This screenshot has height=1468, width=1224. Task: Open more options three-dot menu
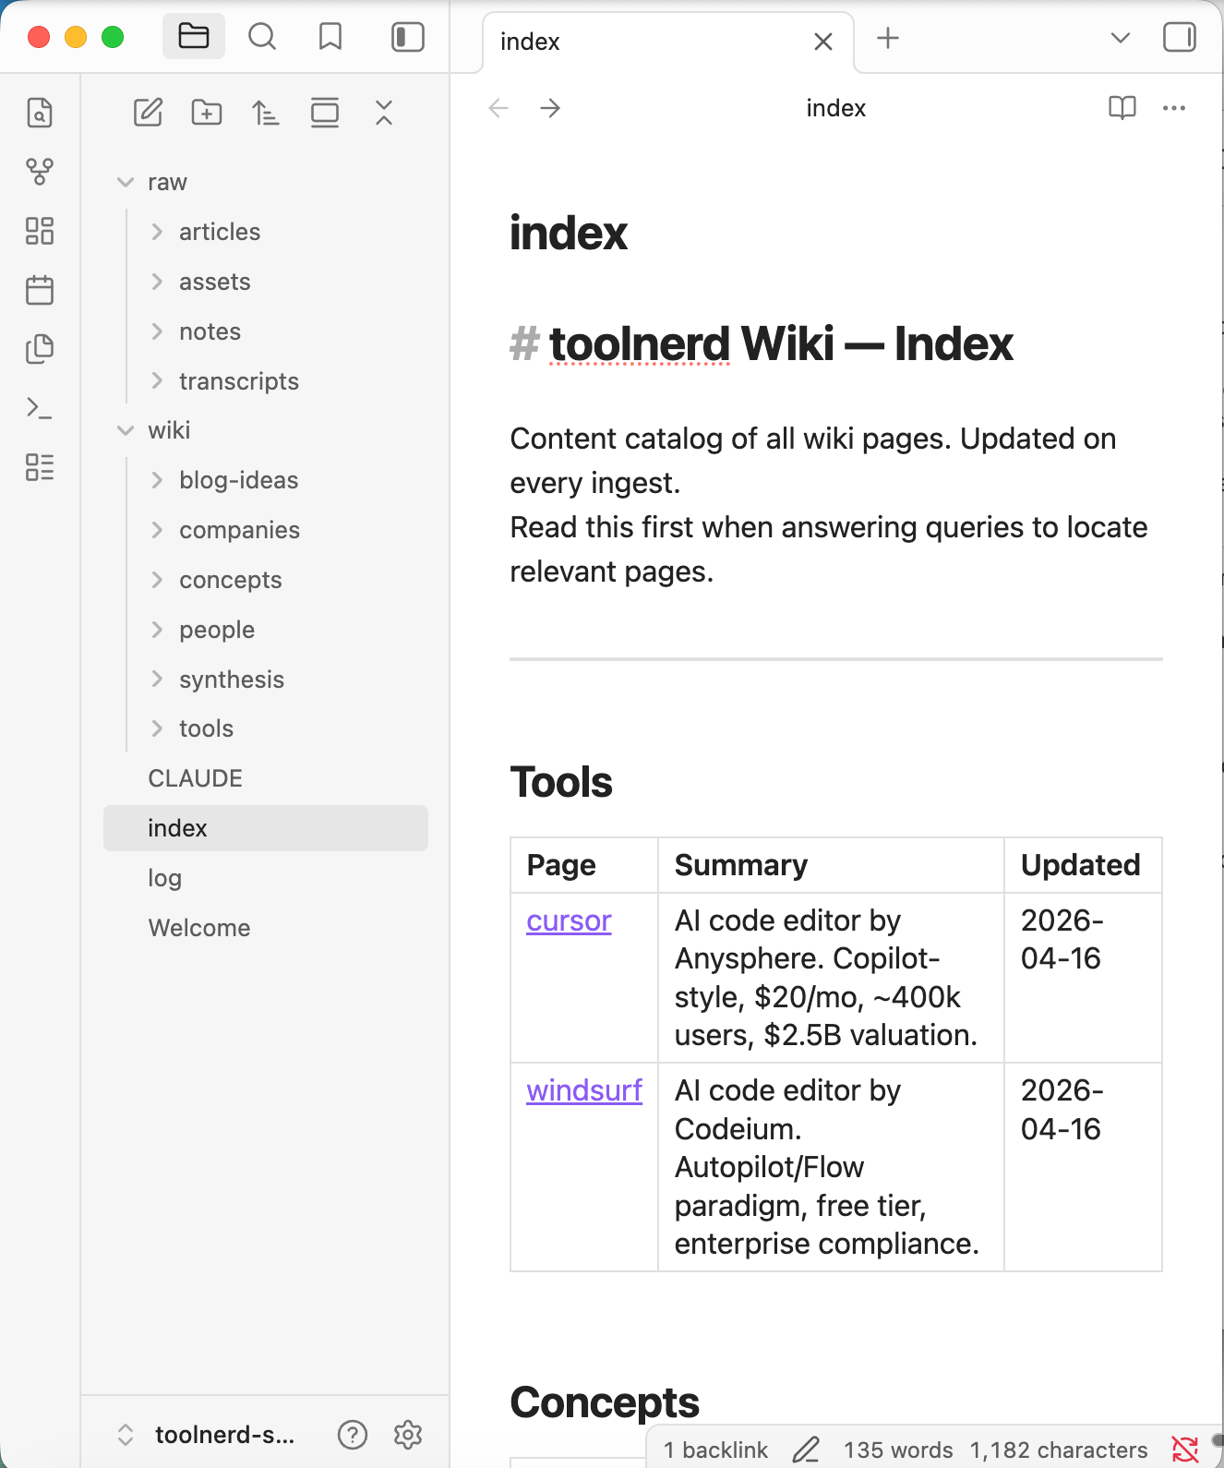pos(1174,108)
